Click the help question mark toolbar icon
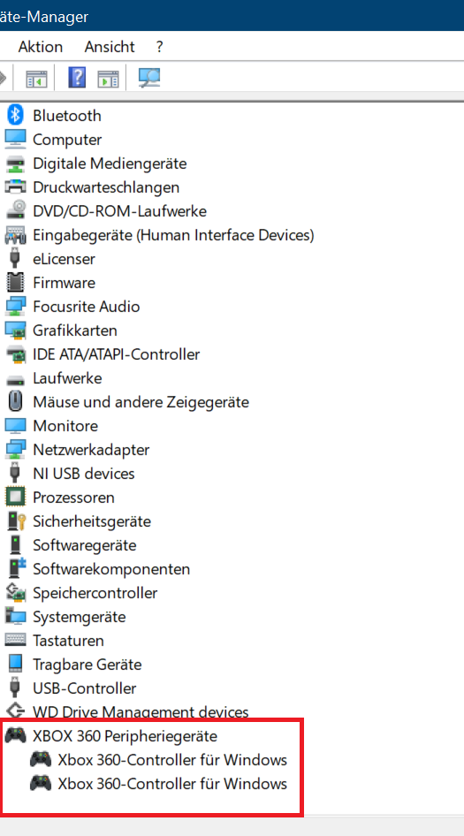Image resolution: width=464 pixels, height=836 pixels. click(77, 78)
